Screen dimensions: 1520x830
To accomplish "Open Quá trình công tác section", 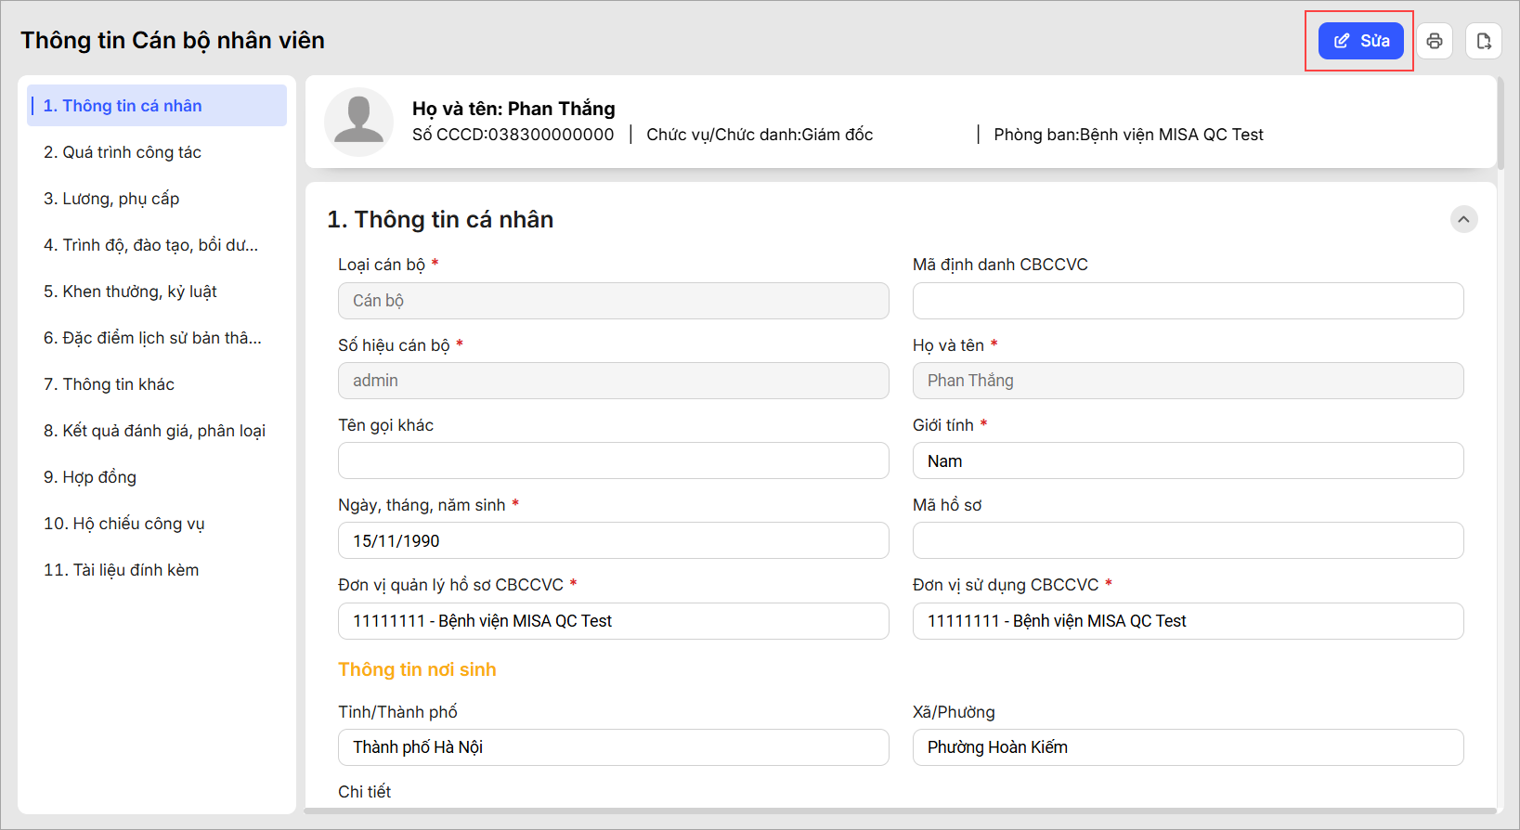I will [x=123, y=152].
